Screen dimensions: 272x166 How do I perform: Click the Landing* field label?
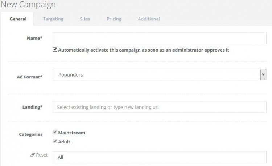(x=33, y=107)
